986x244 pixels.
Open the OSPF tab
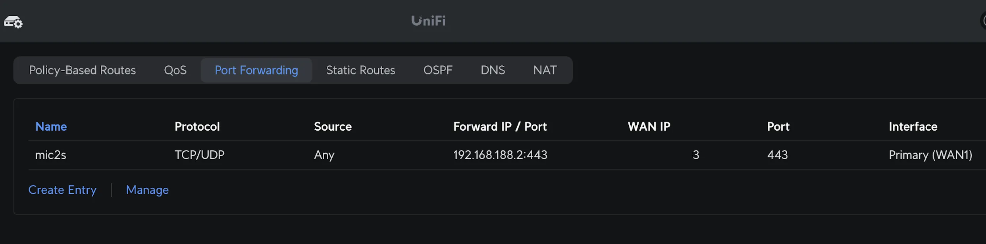click(x=438, y=70)
